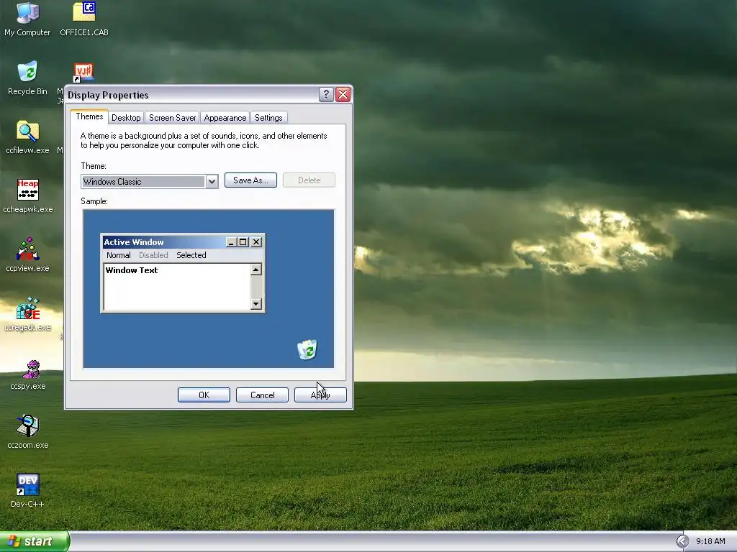The width and height of the screenshot is (737, 552).
Task: Click the 9:18 AM clock in the taskbar
Action: click(x=710, y=541)
